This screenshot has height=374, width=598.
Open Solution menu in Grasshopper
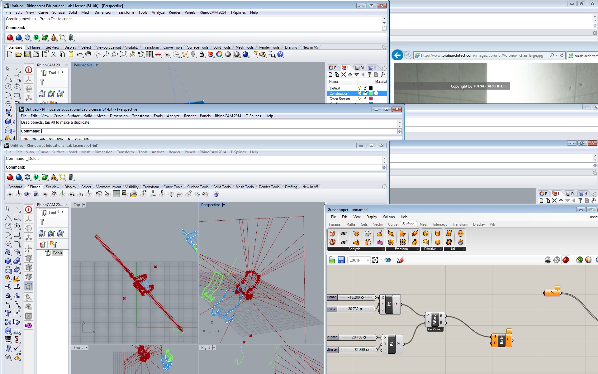[389, 217]
